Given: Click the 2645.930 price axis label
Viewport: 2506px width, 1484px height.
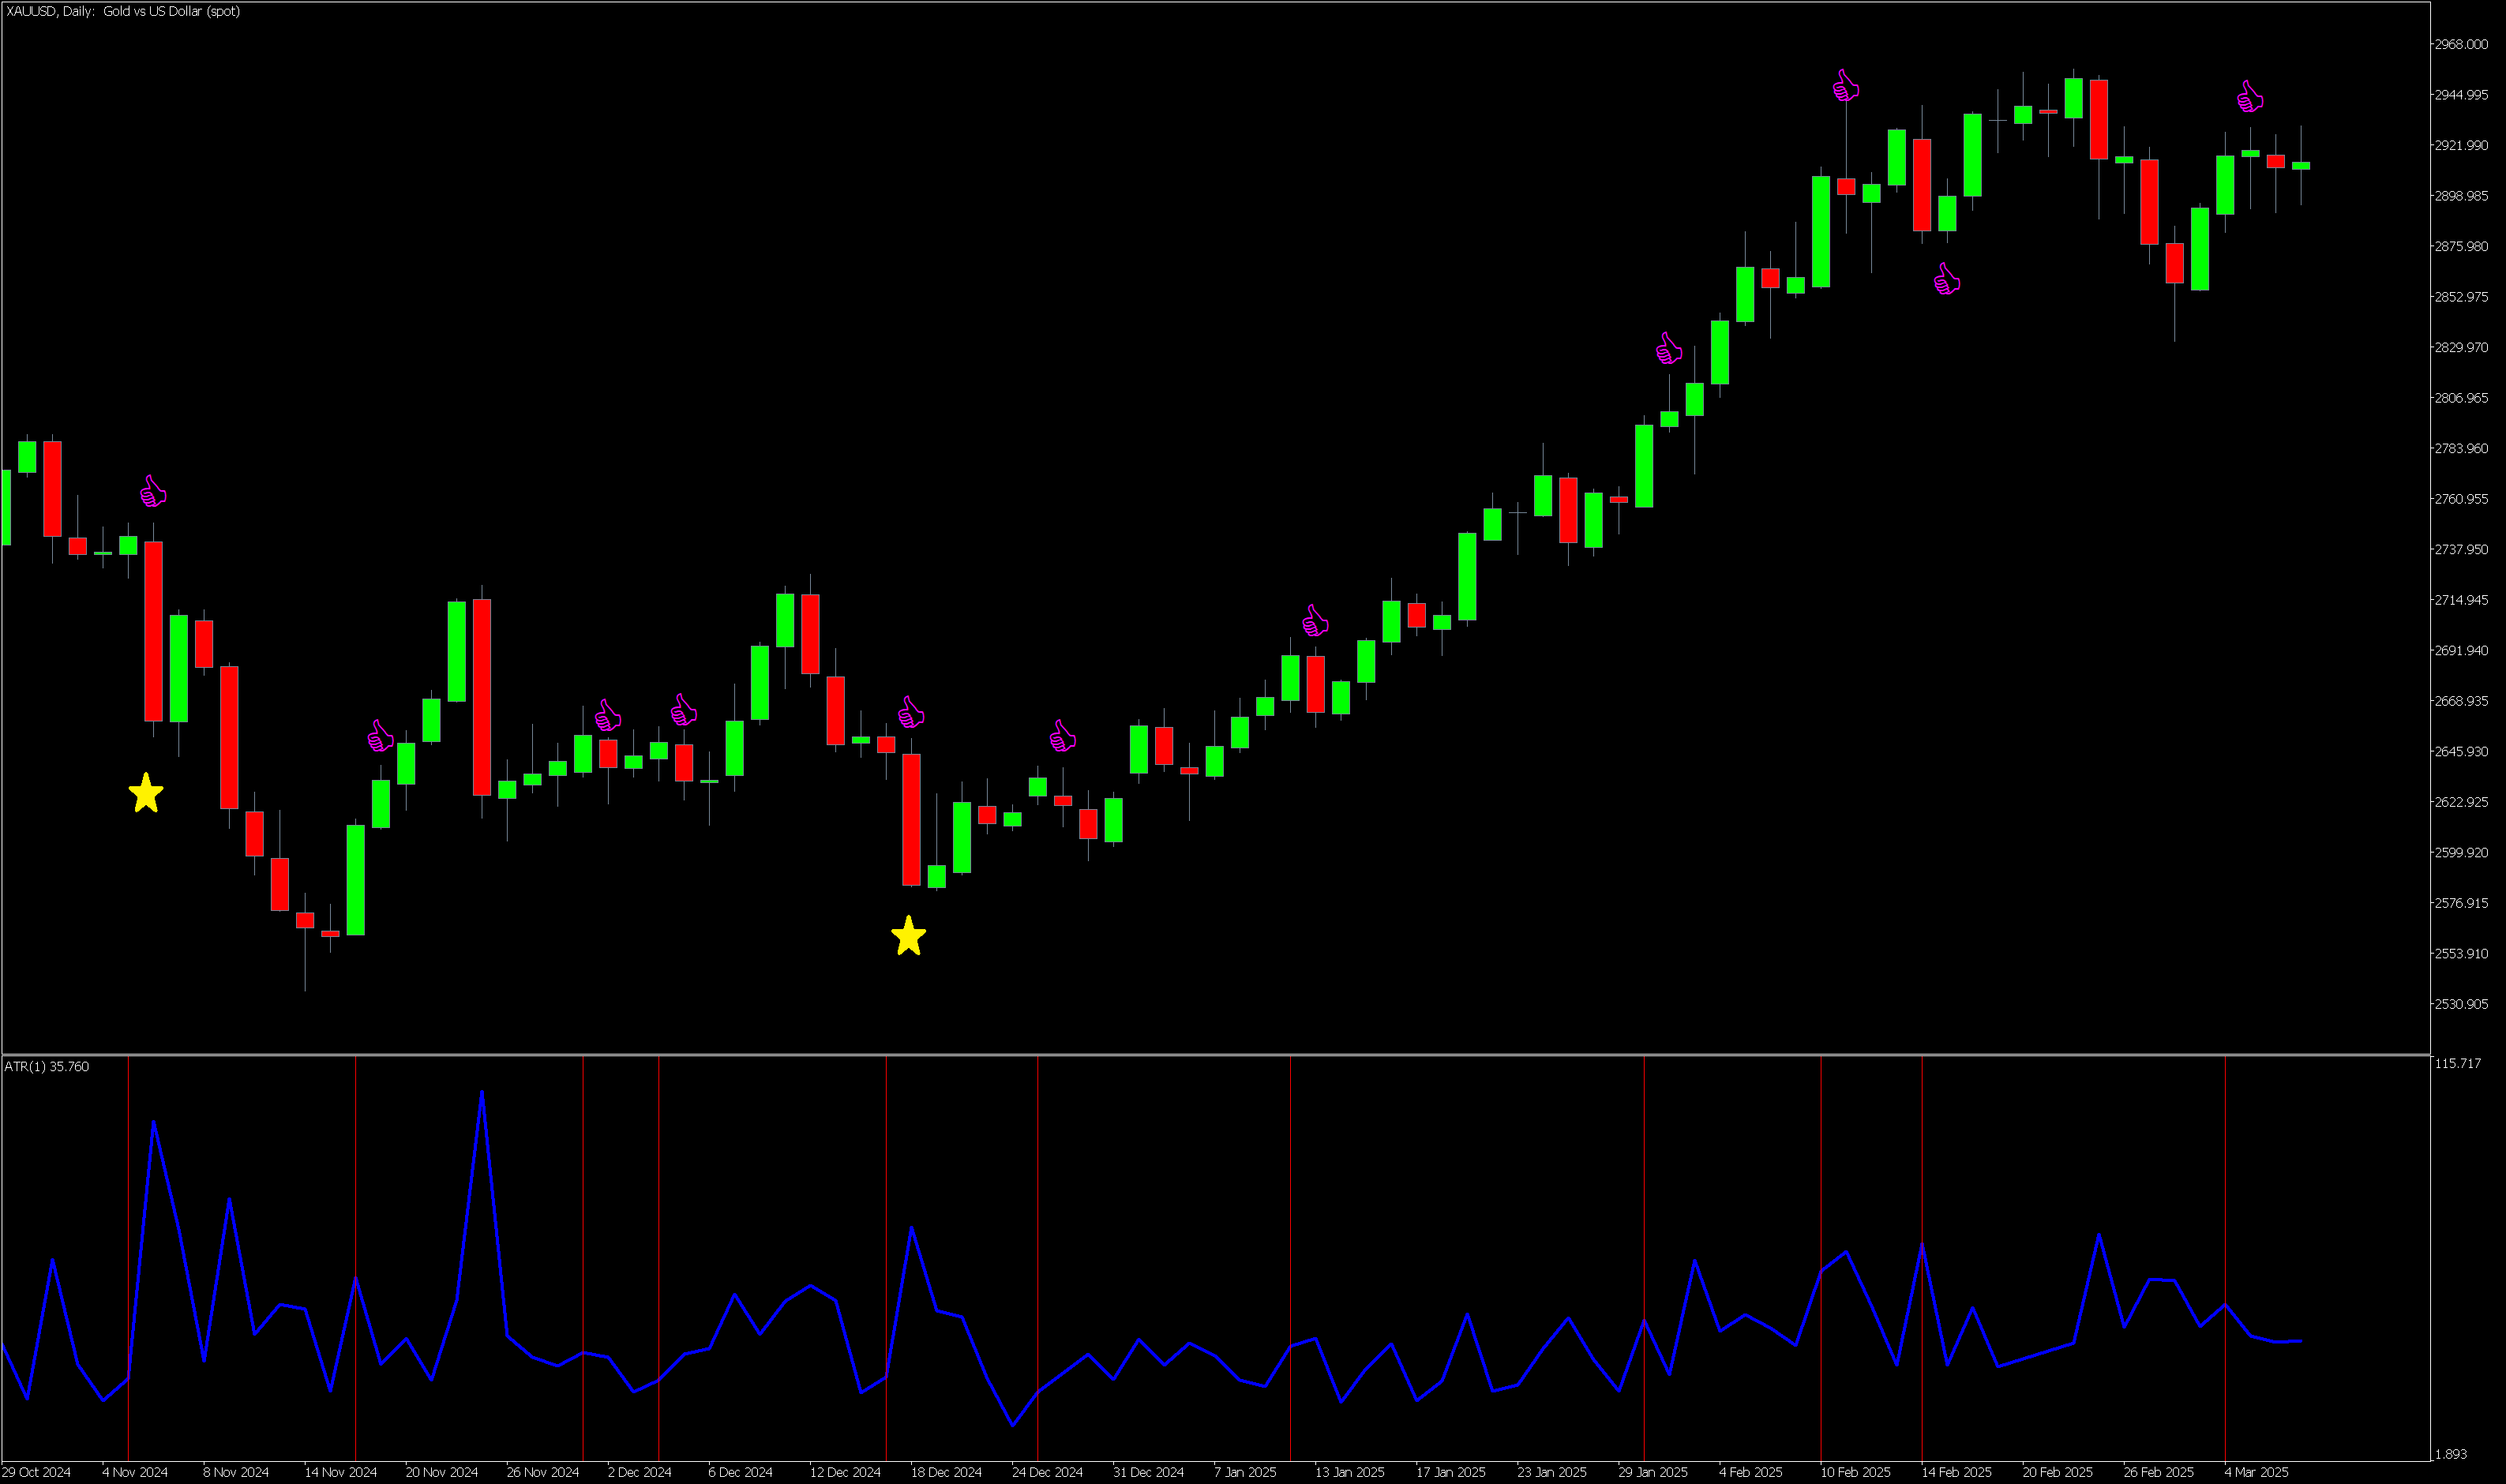Looking at the screenshot, I should pos(2462,751).
